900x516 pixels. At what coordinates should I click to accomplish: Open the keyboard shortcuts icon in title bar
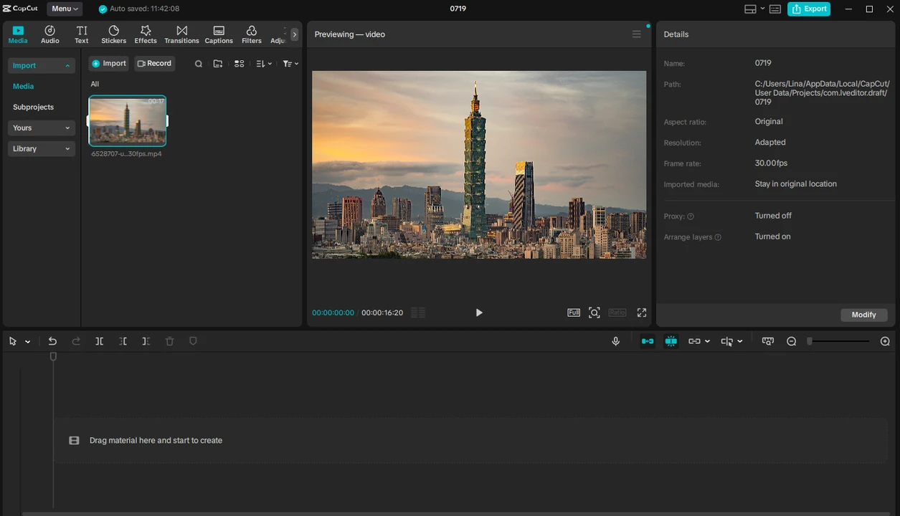click(x=776, y=9)
